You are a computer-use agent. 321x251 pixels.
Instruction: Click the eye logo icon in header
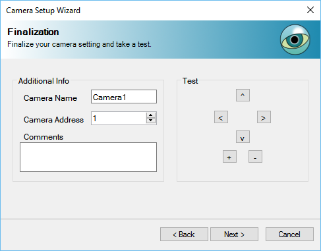tap(295, 40)
